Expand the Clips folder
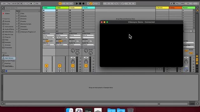This screenshot has height=112, width=200. click(x=17, y=13)
